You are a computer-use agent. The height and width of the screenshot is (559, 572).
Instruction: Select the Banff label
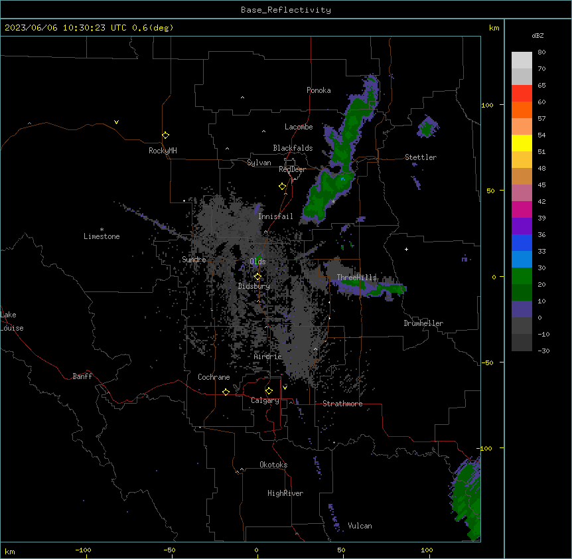(82, 376)
